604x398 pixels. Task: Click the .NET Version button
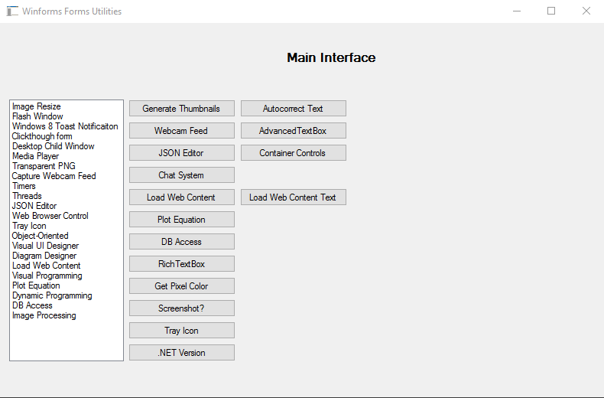point(182,353)
